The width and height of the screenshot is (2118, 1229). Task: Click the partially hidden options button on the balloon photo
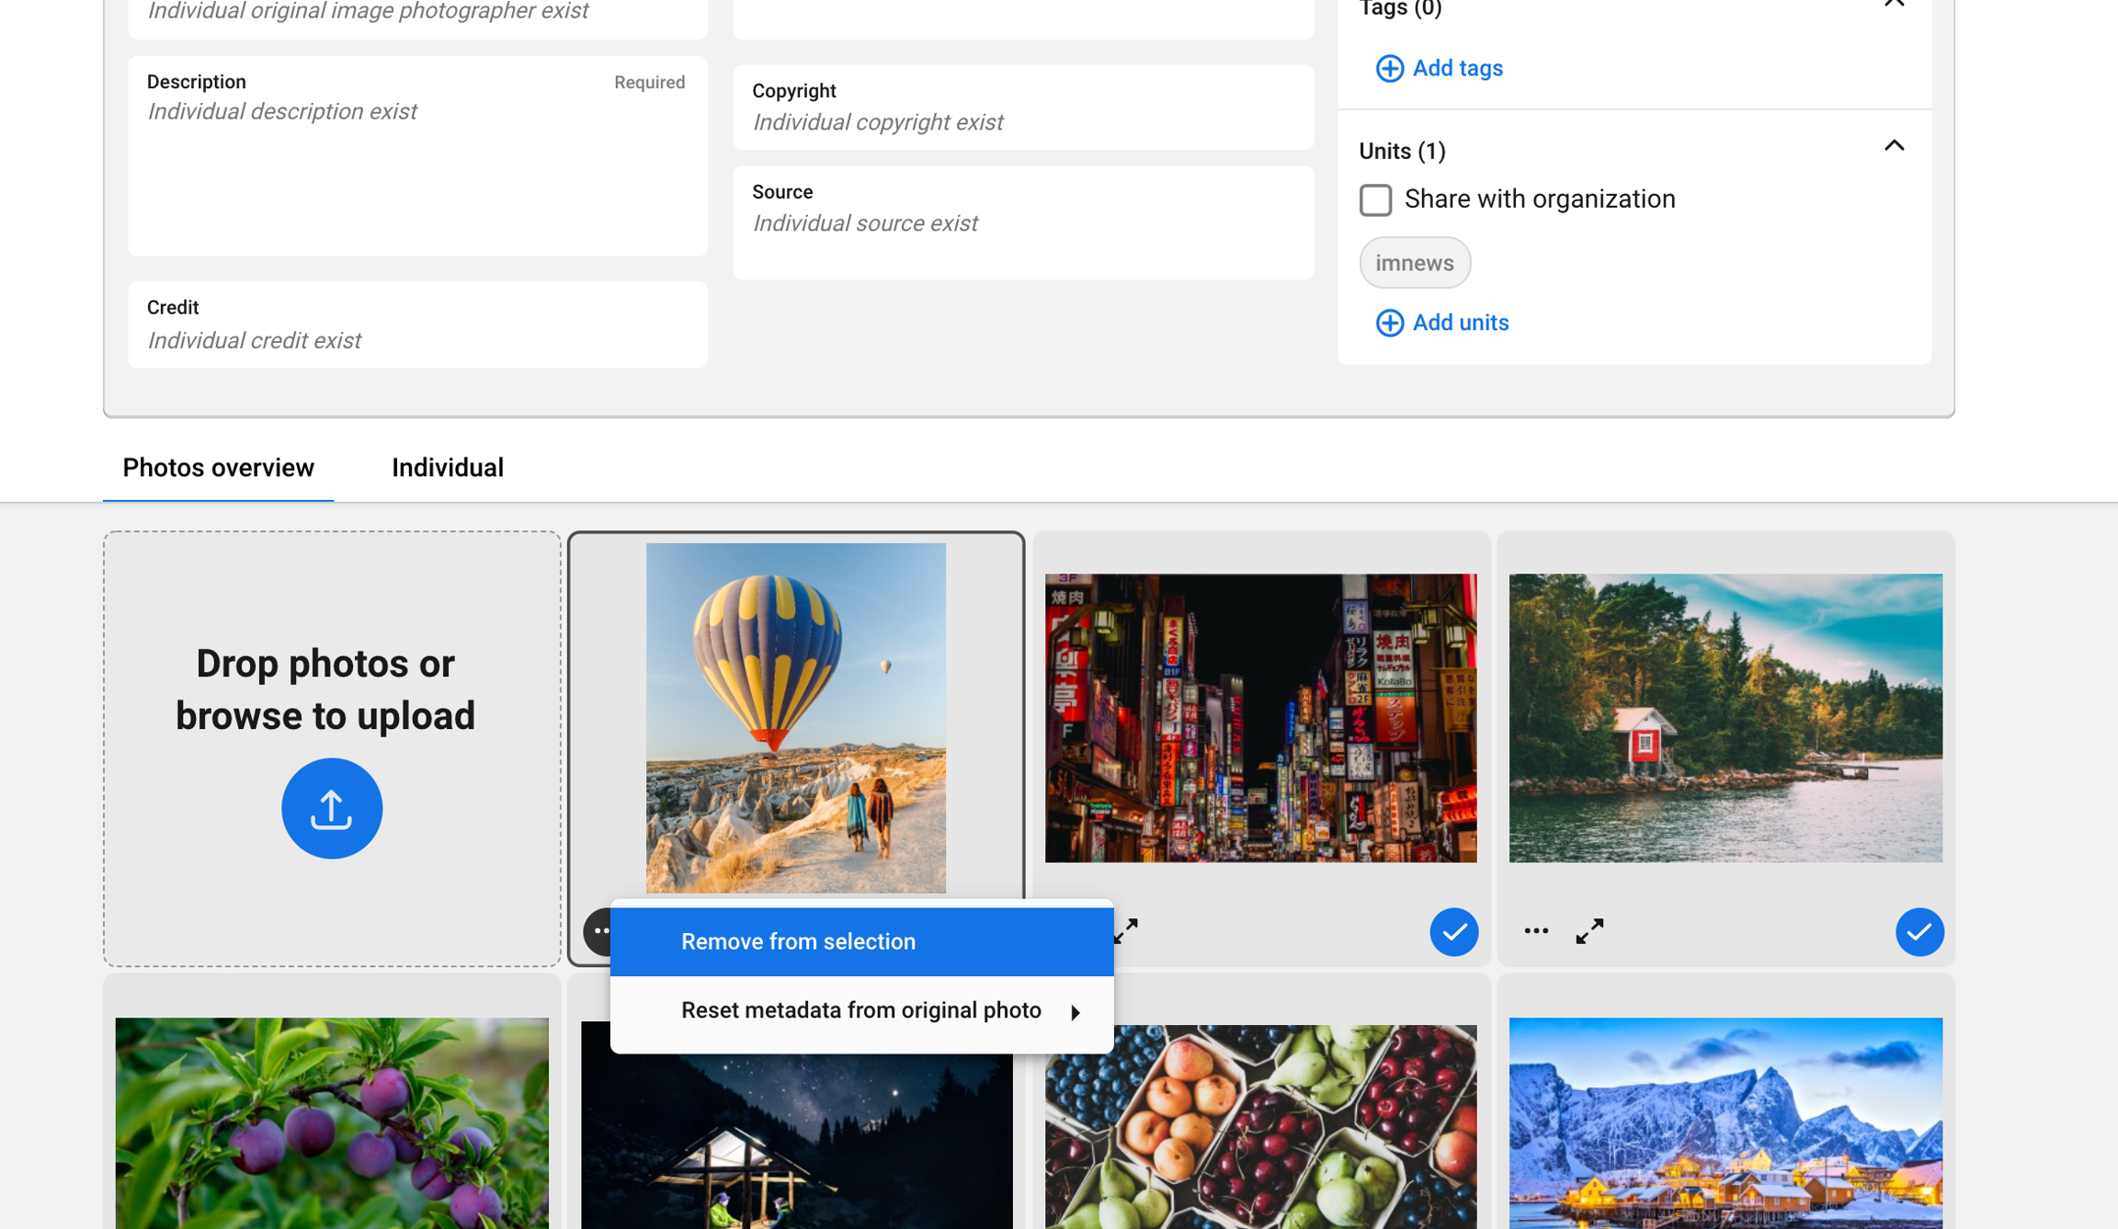[x=597, y=931]
